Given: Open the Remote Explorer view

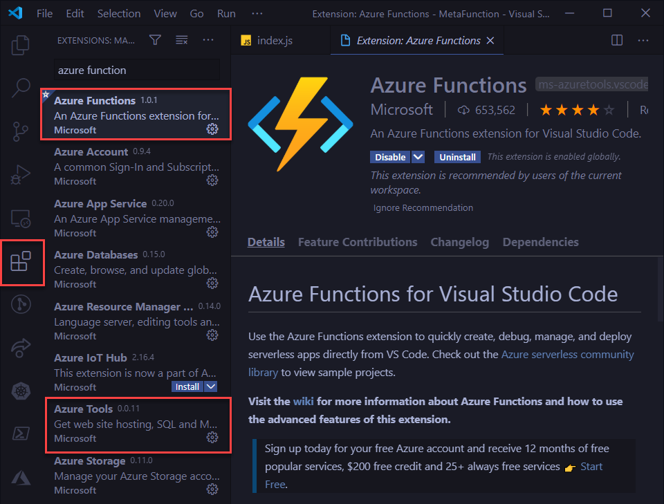Looking at the screenshot, I should [21, 218].
